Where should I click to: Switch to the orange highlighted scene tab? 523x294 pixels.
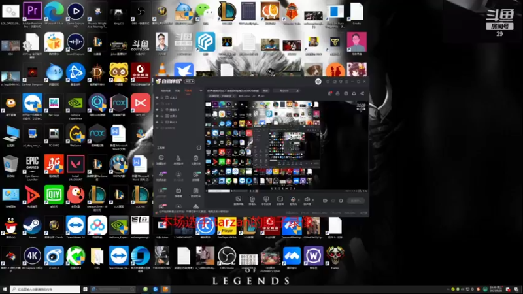188,91
